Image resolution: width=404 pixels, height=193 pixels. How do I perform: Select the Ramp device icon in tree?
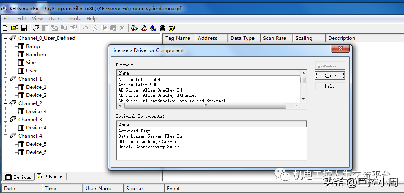[21, 46]
